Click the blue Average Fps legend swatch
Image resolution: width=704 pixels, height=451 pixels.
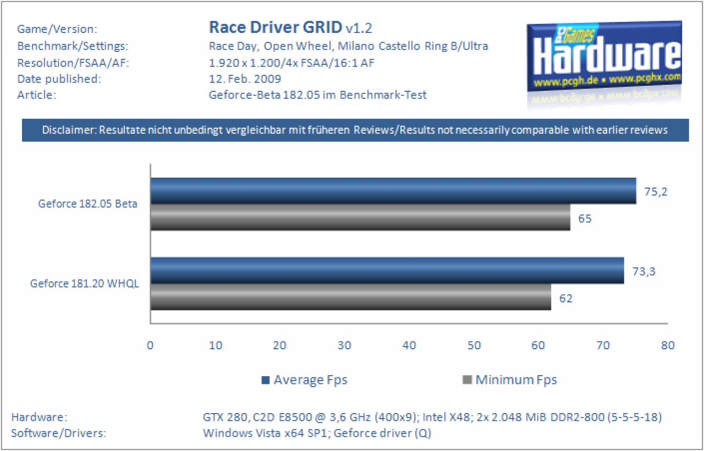point(266,380)
